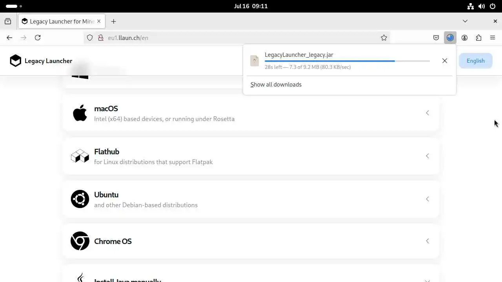Viewport: 502px width, 282px height.
Task: Switch to Legacy Launcher for Minecraft tab
Action: (62, 21)
